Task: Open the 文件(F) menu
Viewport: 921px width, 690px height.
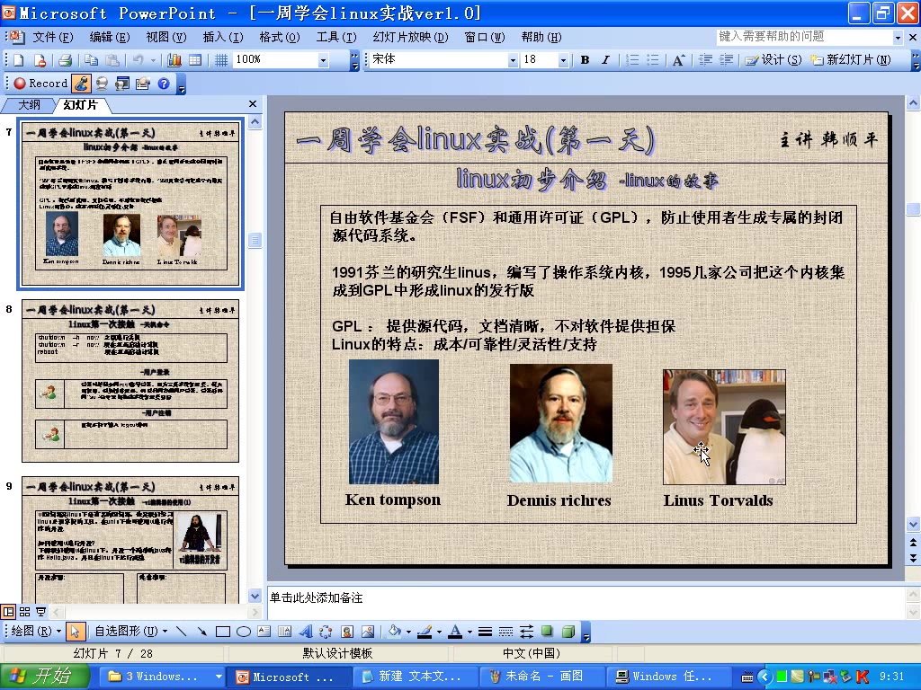Action: coord(53,37)
